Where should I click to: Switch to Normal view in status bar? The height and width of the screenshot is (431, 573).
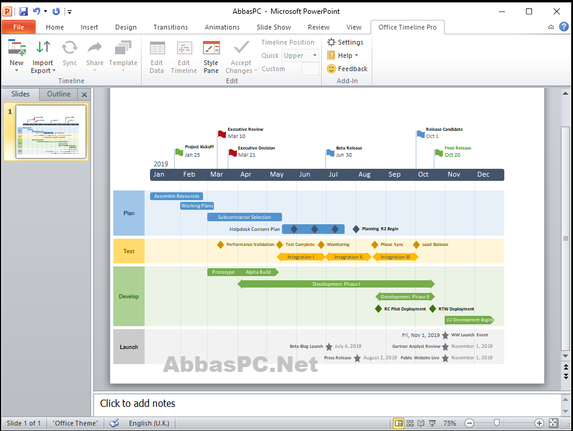398,423
